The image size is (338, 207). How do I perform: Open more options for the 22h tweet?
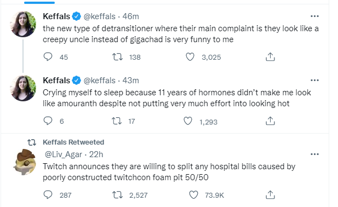click(314, 154)
